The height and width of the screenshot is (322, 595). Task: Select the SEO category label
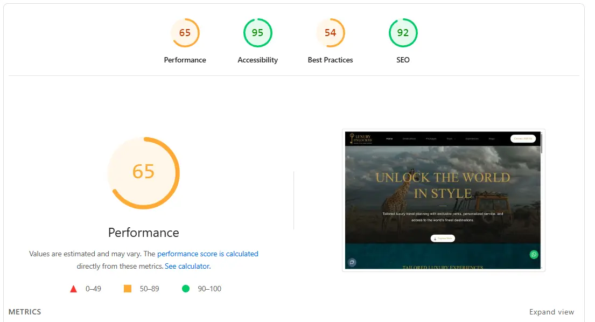click(403, 60)
